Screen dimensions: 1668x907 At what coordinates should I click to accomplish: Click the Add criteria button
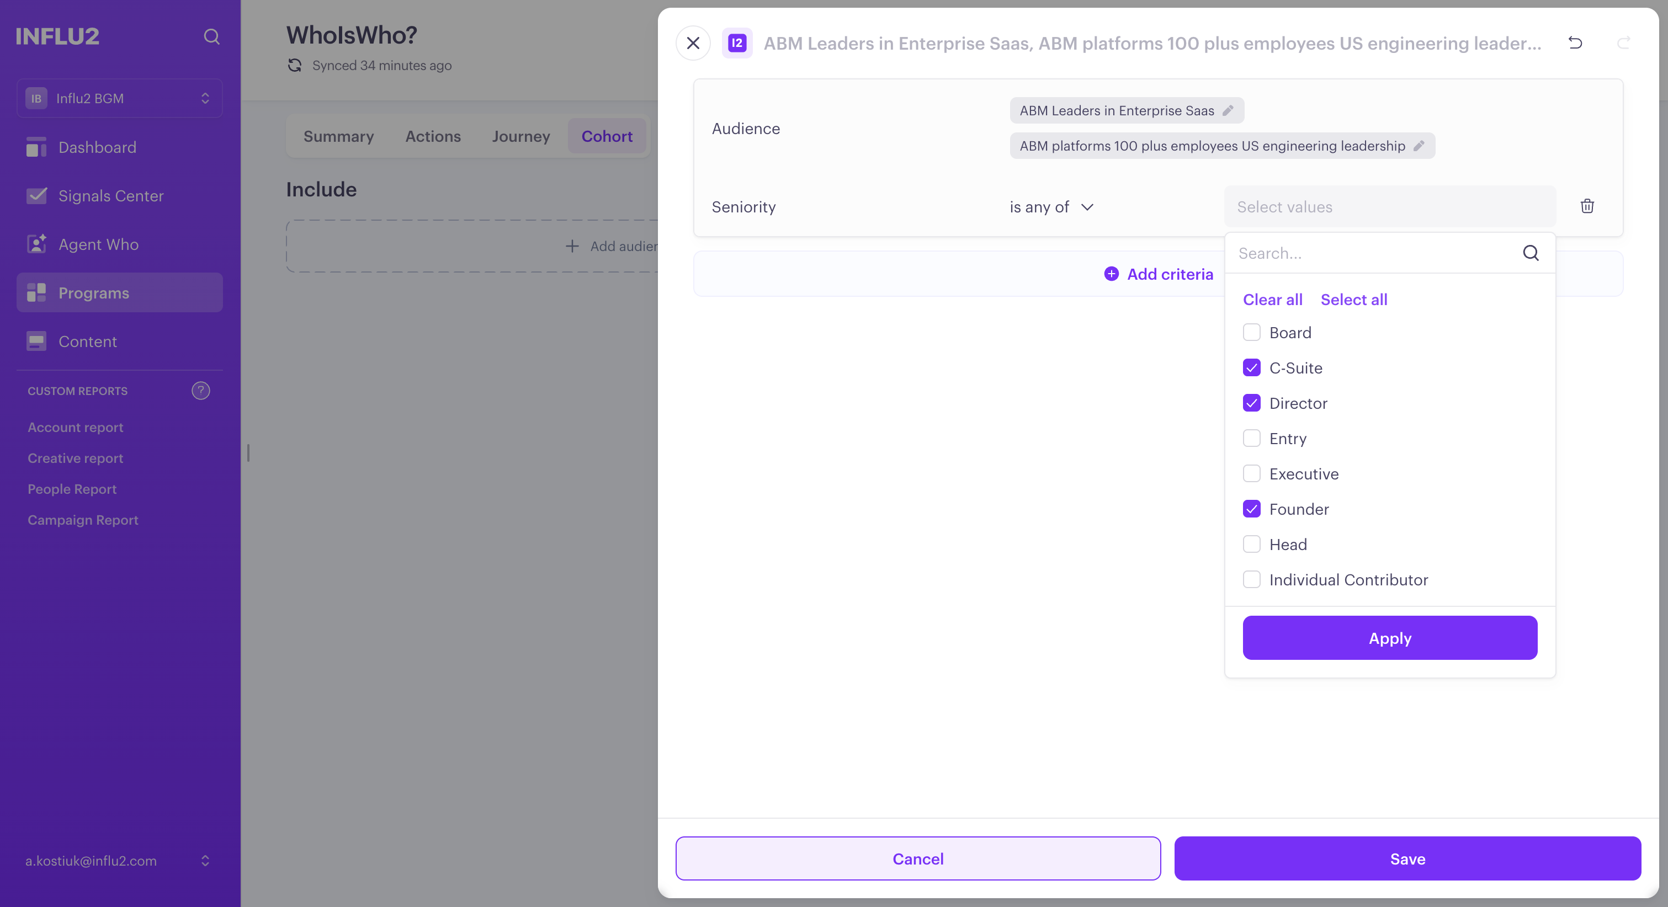[1159, 274]
